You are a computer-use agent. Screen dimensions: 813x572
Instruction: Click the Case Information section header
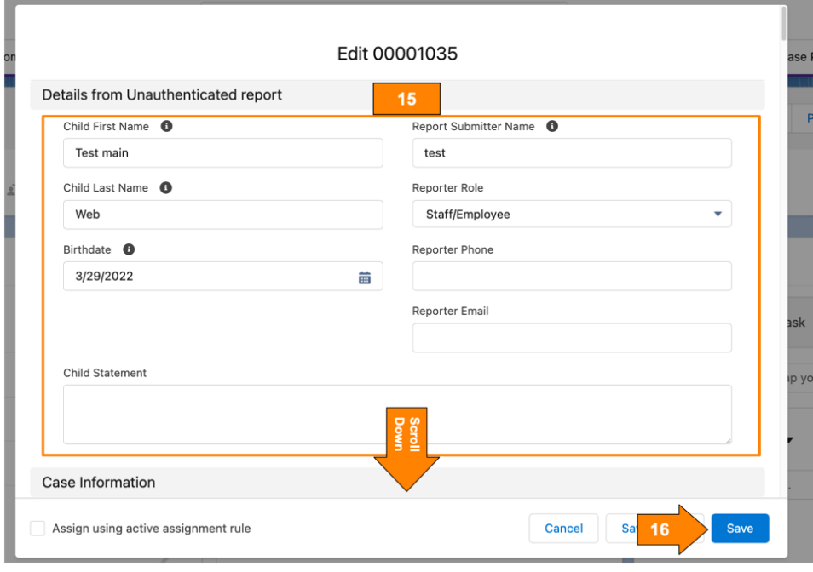pos(99,482)
